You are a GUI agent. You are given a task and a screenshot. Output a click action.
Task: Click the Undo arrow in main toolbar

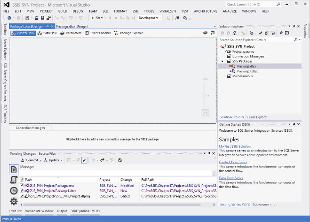(x=71, y=18)
